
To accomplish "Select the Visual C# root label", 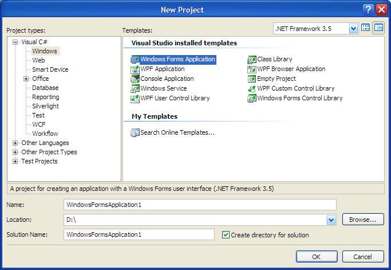I will pyautogui.click(x=34, y=42).
